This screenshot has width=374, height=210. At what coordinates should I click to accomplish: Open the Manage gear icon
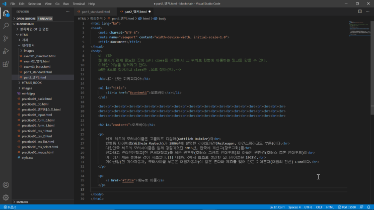point(6,197)
